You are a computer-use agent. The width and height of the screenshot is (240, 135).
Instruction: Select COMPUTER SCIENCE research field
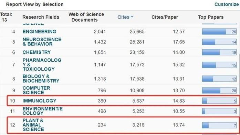(x=36, y=90)
